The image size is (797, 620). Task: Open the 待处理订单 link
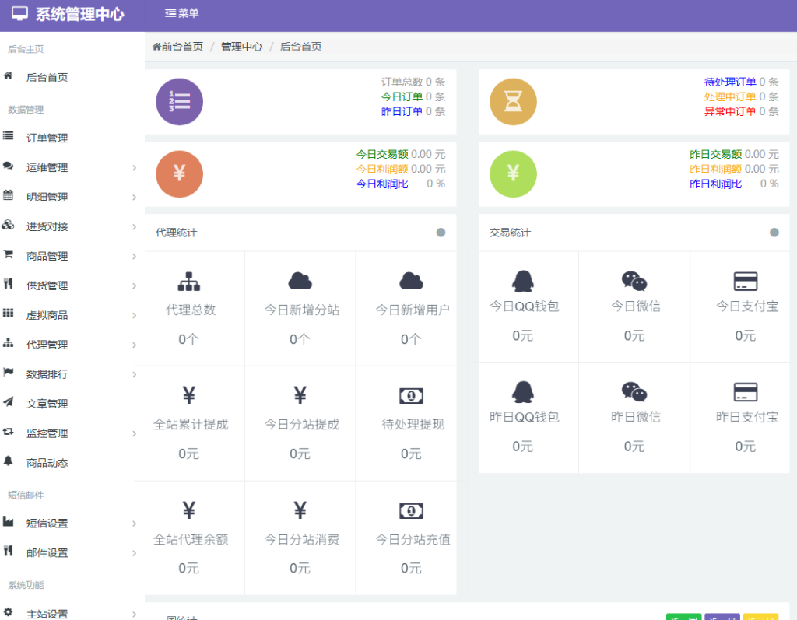pyautogui.click(x=732, y=81)
